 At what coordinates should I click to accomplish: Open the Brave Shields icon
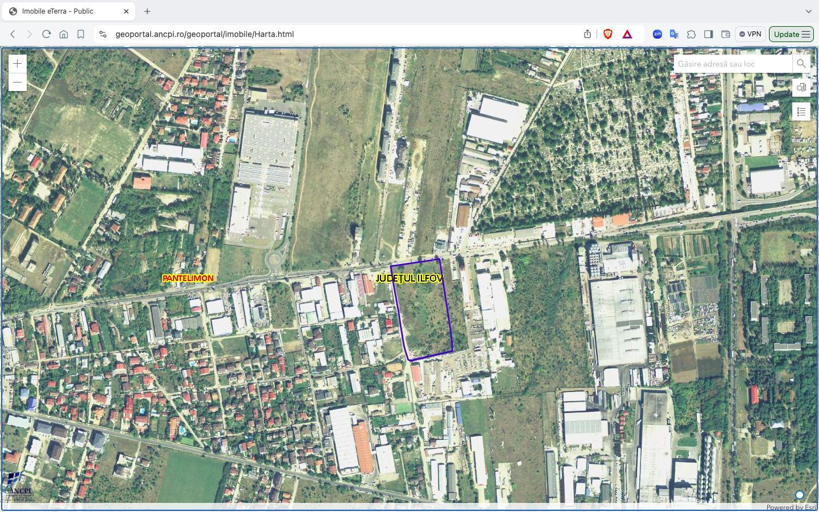[607, 34]
